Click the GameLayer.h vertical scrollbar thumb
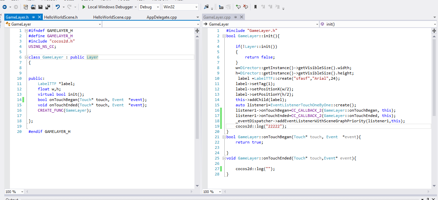 point(197,89)
